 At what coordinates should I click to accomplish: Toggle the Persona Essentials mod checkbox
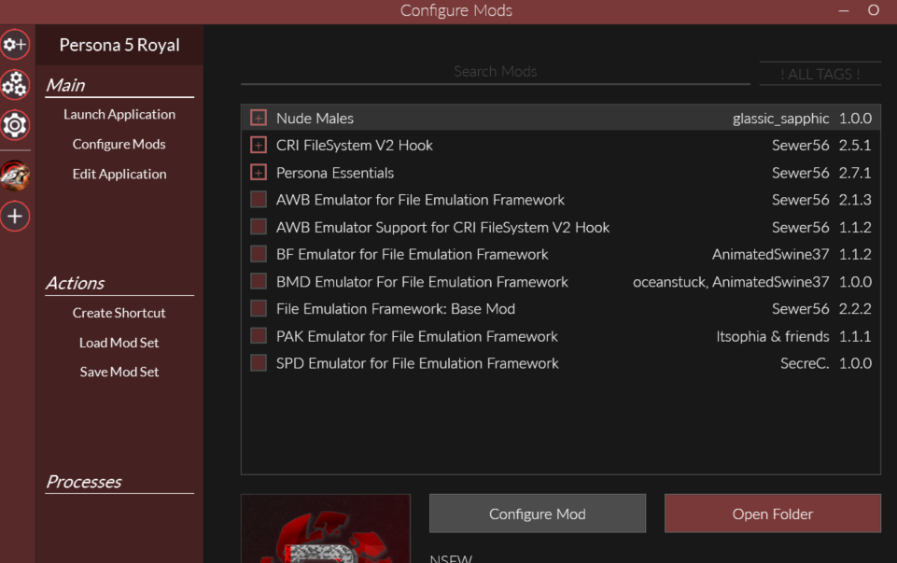tap(259, 173)
